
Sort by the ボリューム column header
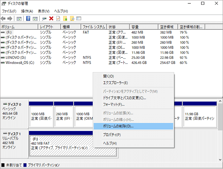[19, 27]
